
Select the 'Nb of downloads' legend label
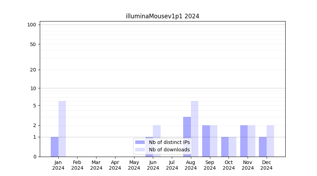pyautogui.click(x=169, y=150)
